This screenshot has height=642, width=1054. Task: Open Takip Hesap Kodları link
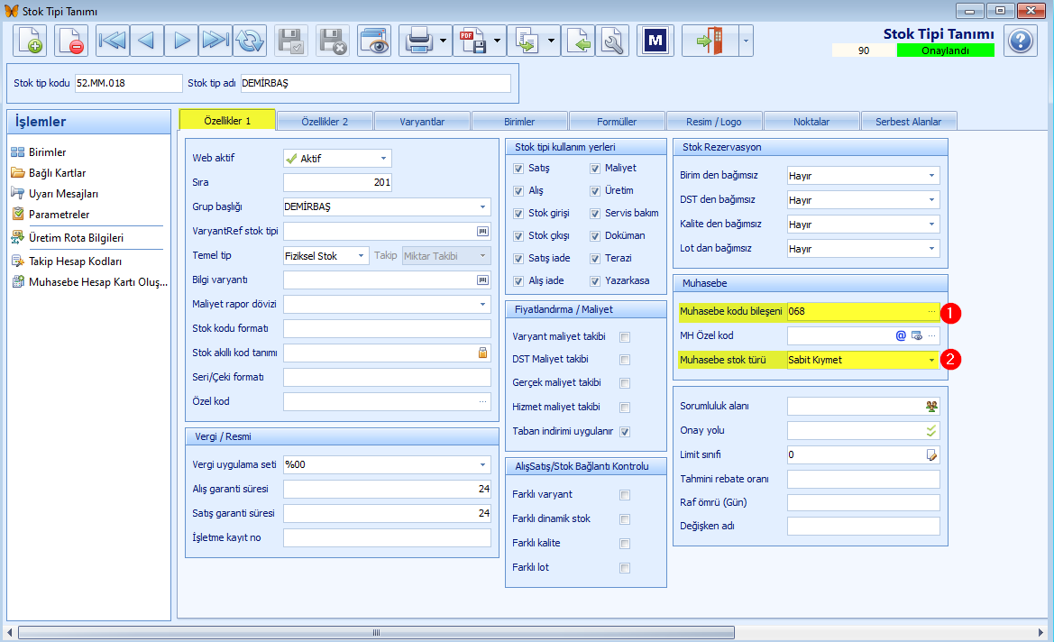76,261
